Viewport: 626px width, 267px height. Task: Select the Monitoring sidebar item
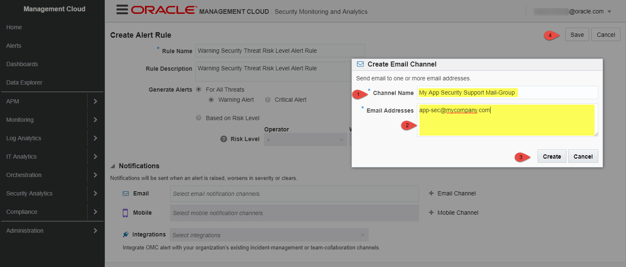pos(20,120)
